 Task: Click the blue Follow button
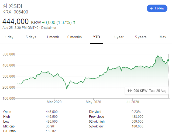click(157, 8)
